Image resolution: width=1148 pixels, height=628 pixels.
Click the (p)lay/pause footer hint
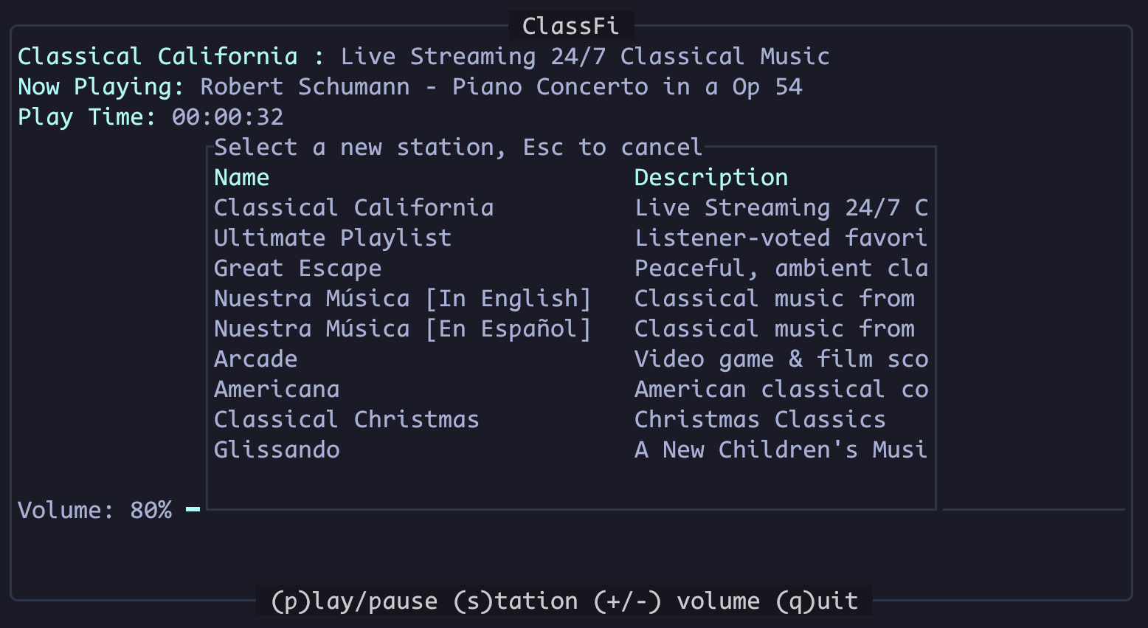point(354,601)
